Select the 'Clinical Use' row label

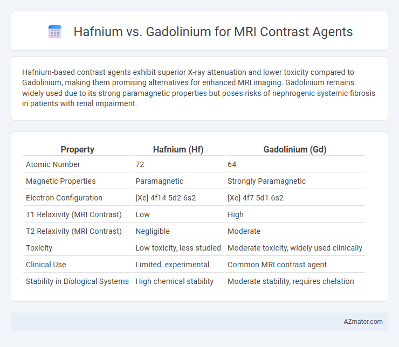click(46, 265)
